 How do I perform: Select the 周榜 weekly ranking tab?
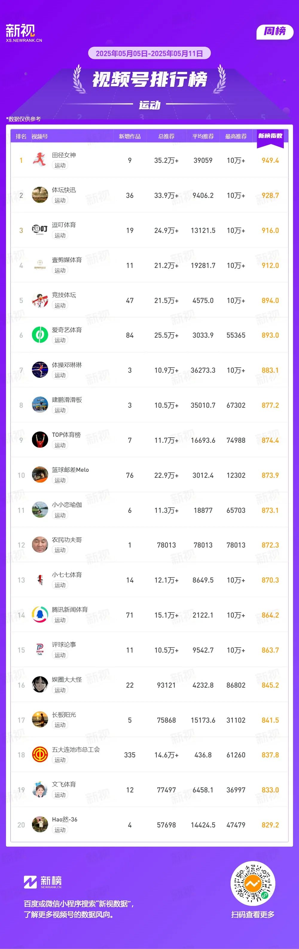pos(275,32)
